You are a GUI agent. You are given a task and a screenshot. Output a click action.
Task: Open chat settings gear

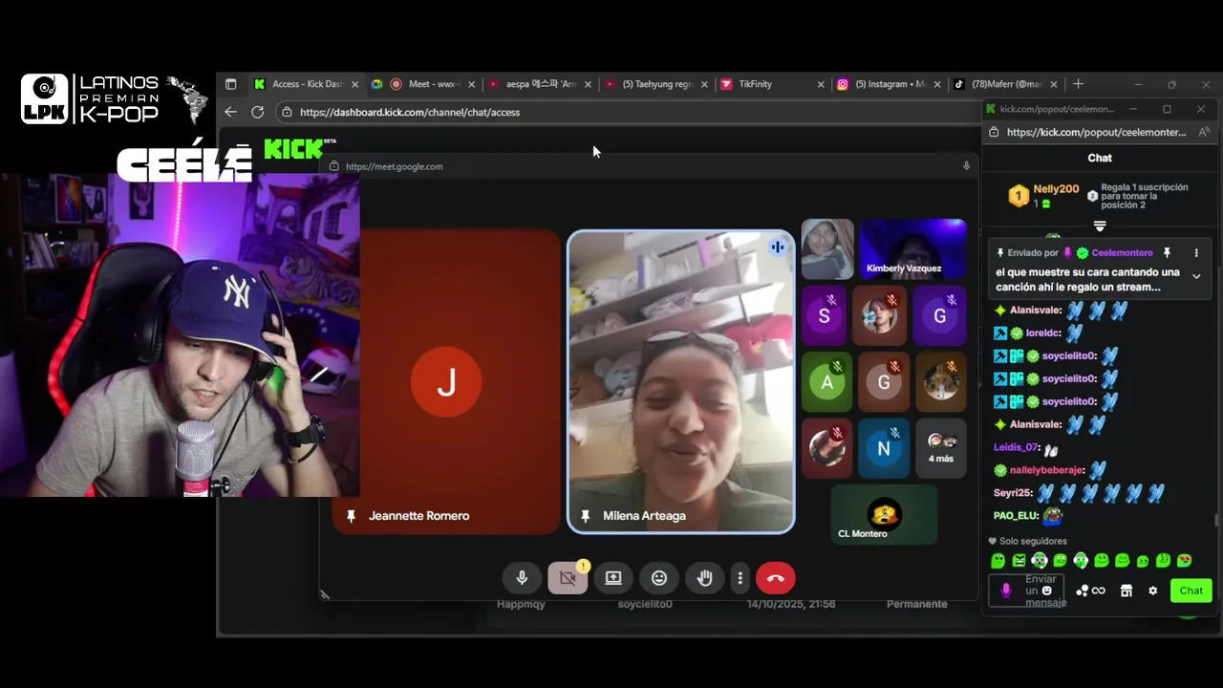click(x=1152, y=591)
